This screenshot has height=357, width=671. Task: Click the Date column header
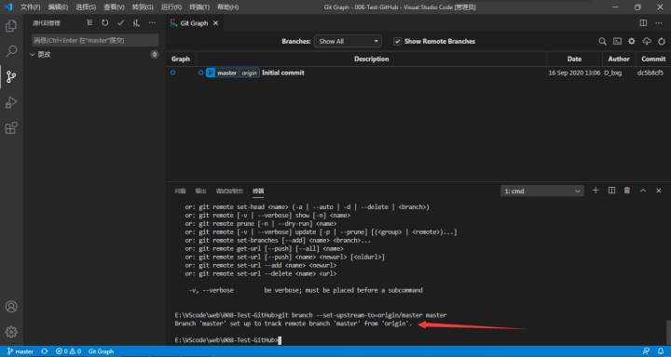(574, 59)
